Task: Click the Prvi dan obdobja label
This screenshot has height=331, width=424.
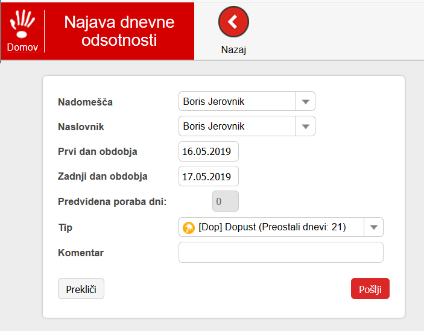Action: pyautogui.click(x=97, y=151)
